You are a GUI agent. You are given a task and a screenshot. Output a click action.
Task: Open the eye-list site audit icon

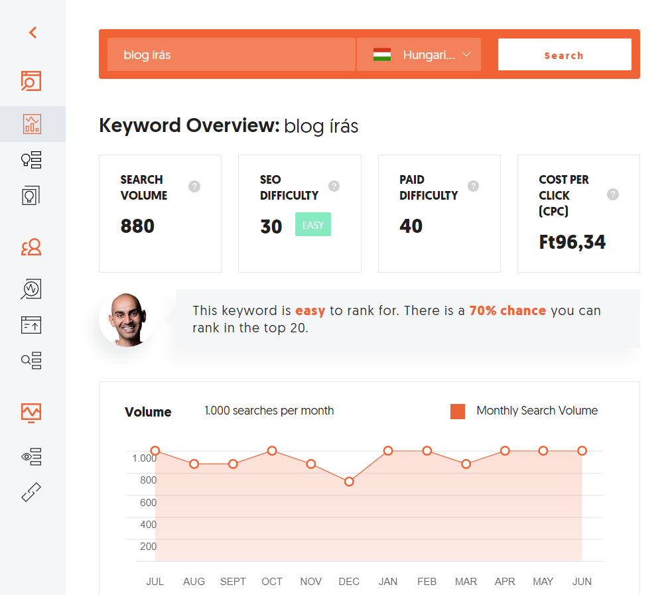pyautogui.click(x=31, y=456)
